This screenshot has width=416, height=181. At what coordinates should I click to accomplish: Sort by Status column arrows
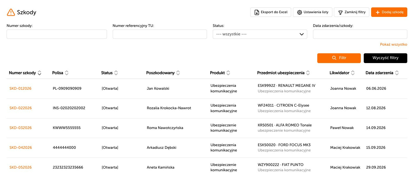tap(116, 73)
